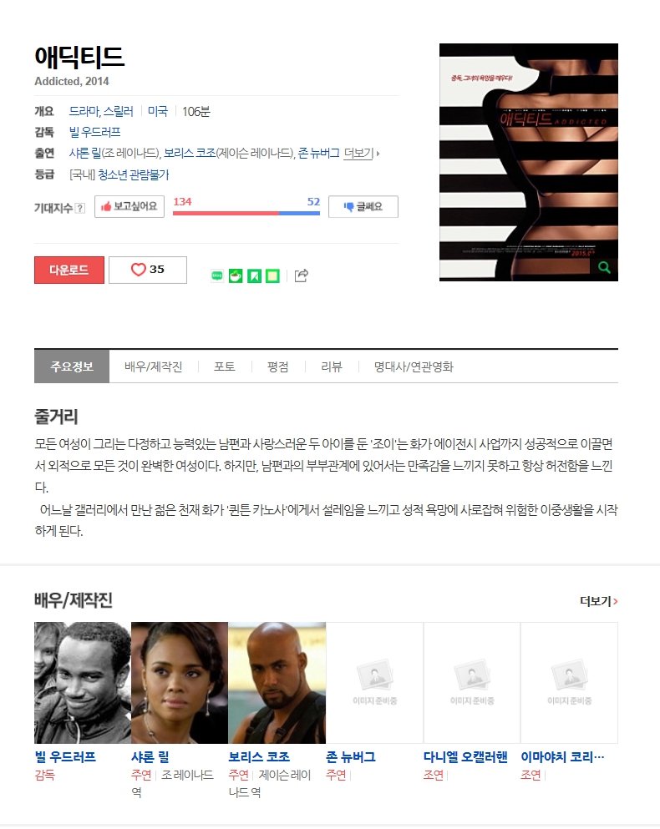The height and width of the screenshot is (829, 660).
Task: Open the 배우/제작진 tab
Action: 154,366
